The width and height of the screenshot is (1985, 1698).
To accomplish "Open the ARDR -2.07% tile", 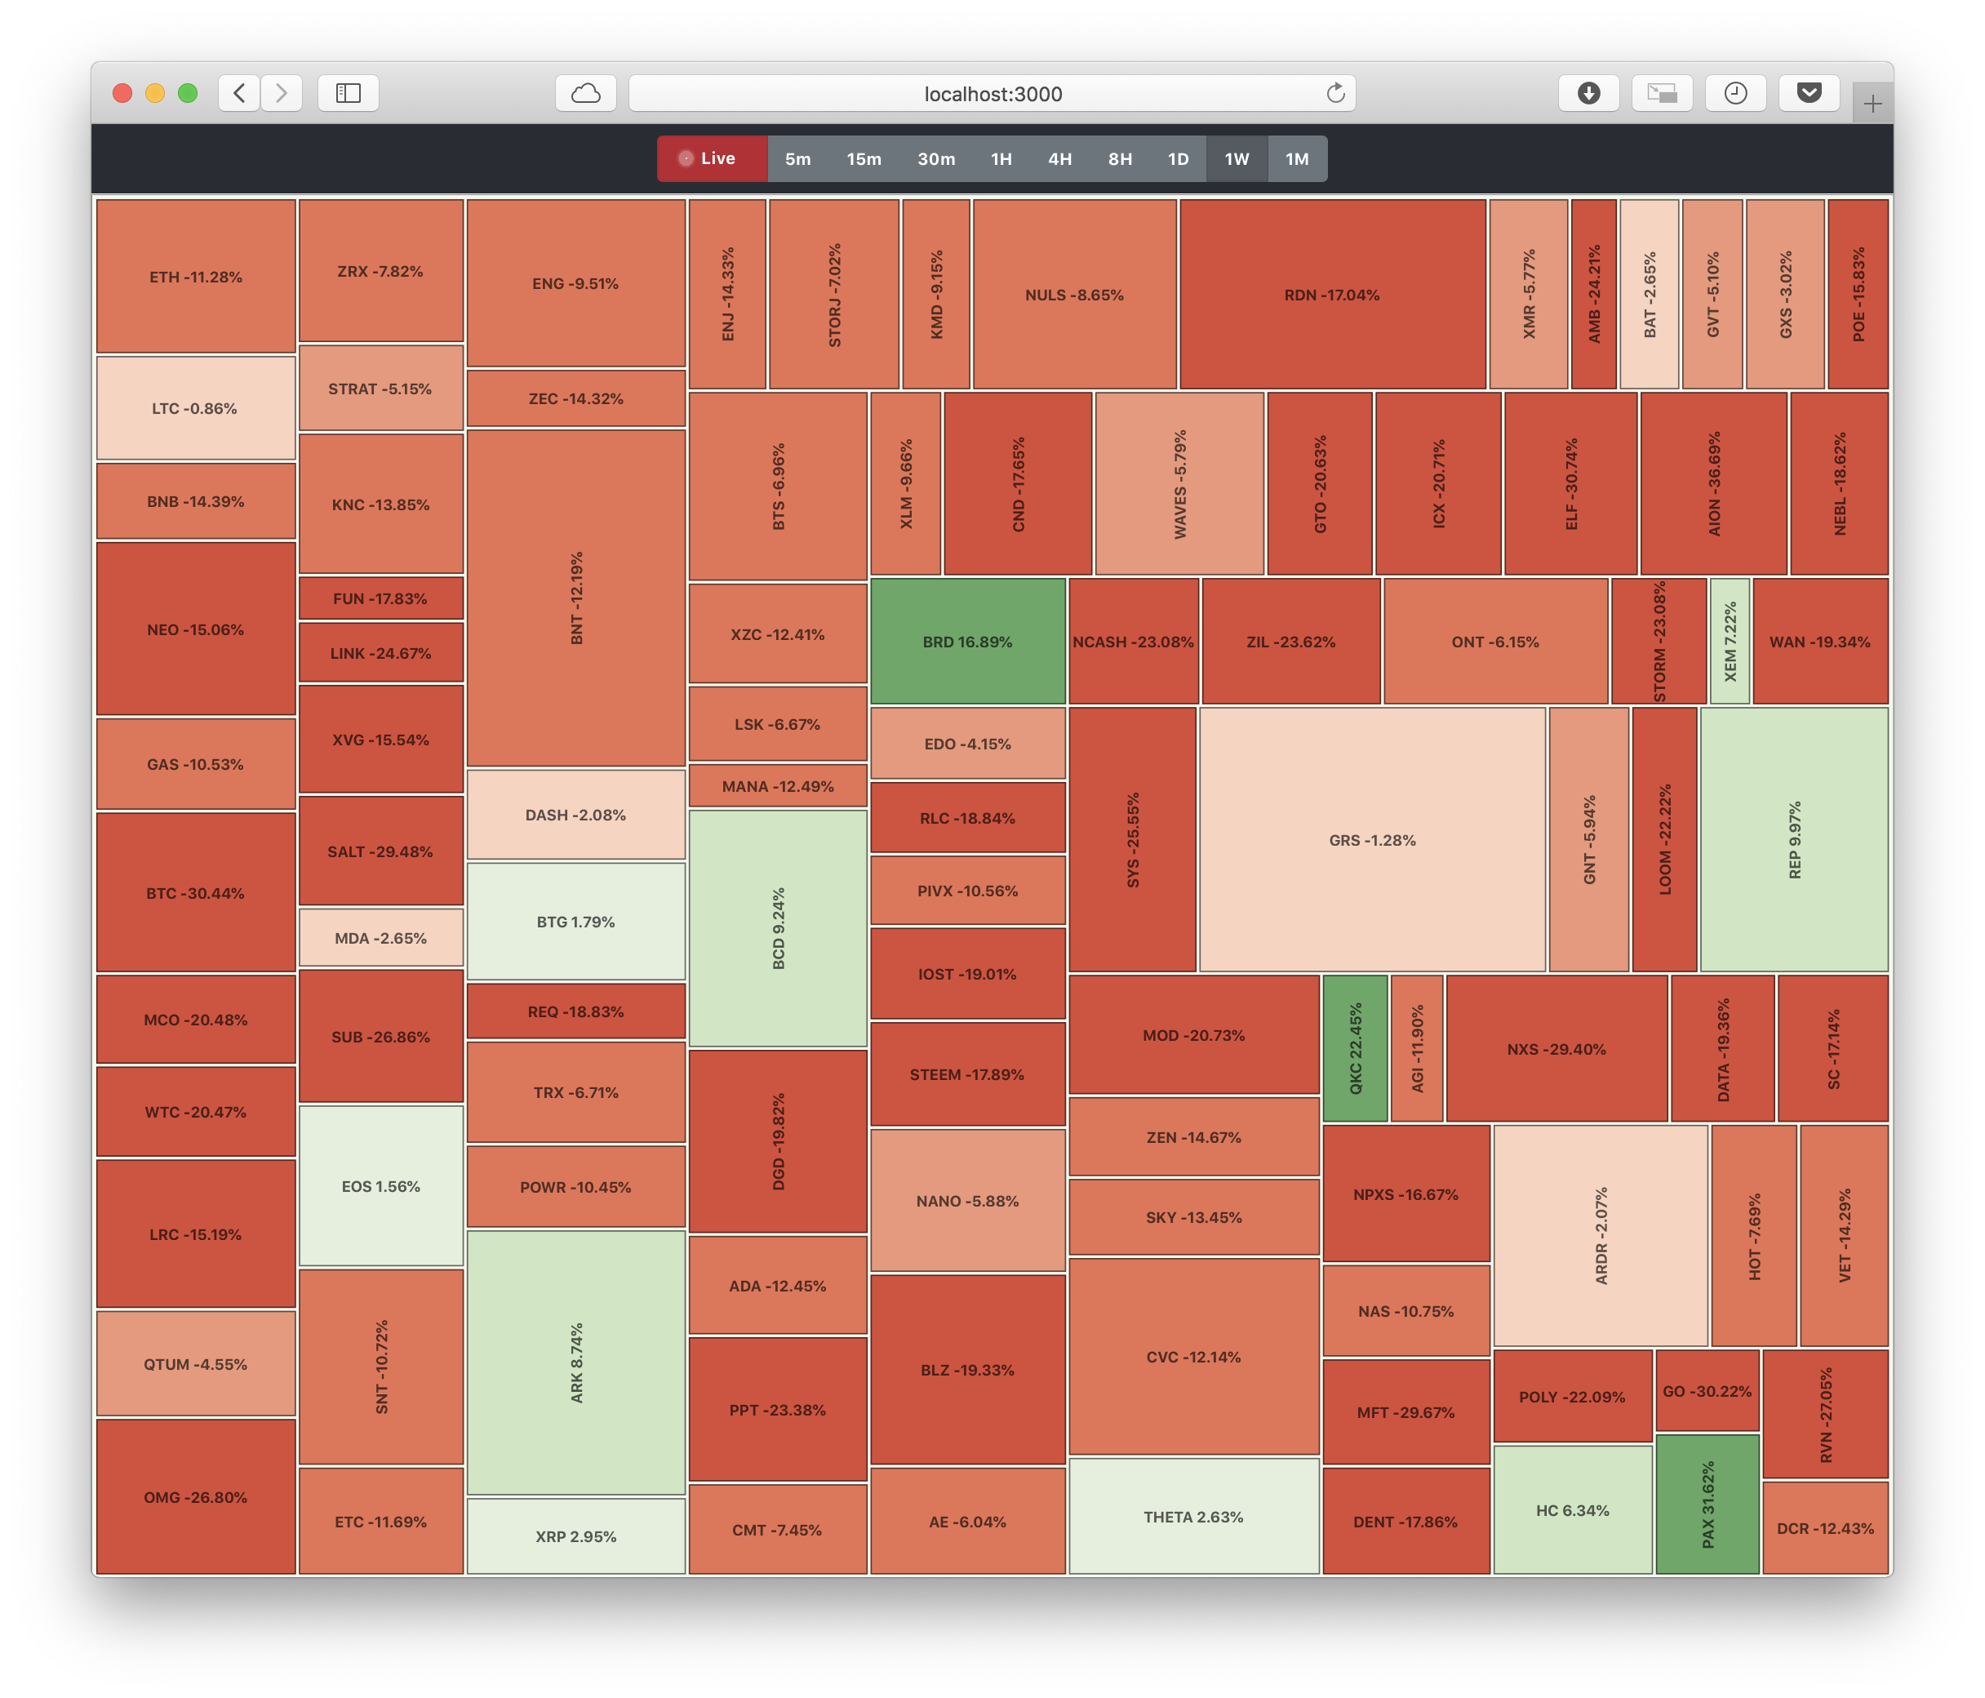I will (x=1601, y=1235).
